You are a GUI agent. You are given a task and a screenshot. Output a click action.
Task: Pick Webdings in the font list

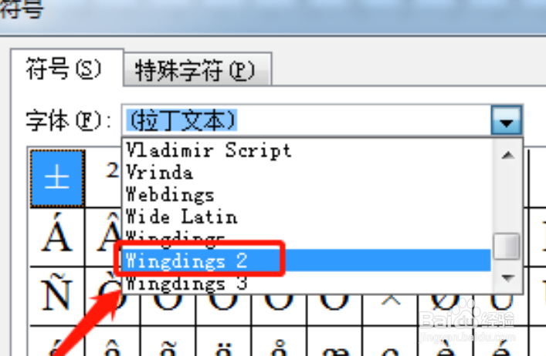click(307, 195)
